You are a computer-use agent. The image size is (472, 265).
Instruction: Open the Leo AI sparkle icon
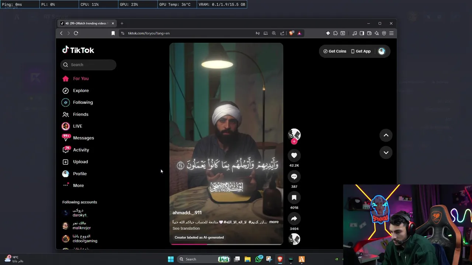pyautogui.click(x=376, y=33)
